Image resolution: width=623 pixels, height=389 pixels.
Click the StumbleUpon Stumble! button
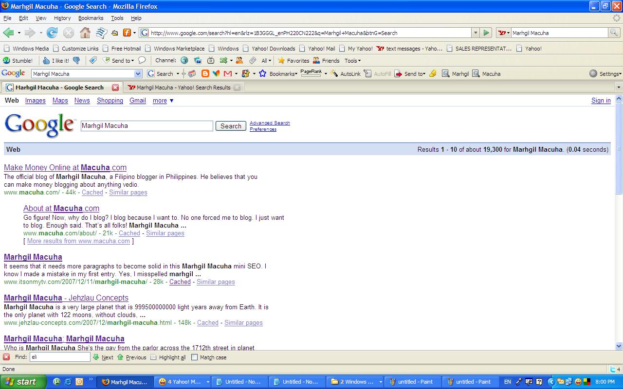tap(18, 60)
